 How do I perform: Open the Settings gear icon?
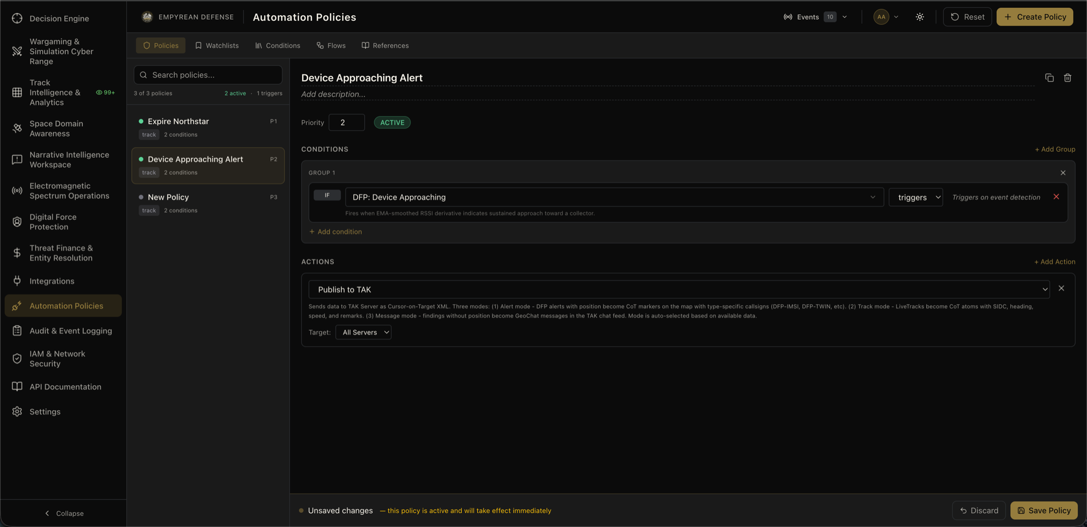(x=17, y=411)
